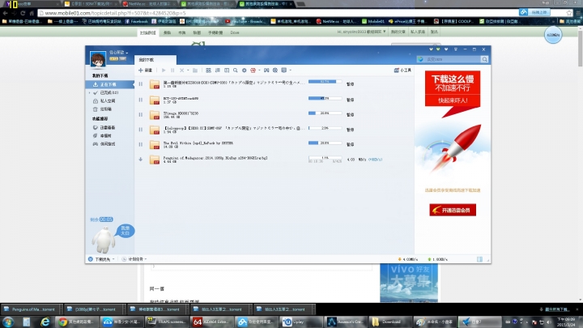The image size is (583, 328).
Task: Click the red 开通迅雷会员 button
Action: pyautogui.click(x=453, y=210)
